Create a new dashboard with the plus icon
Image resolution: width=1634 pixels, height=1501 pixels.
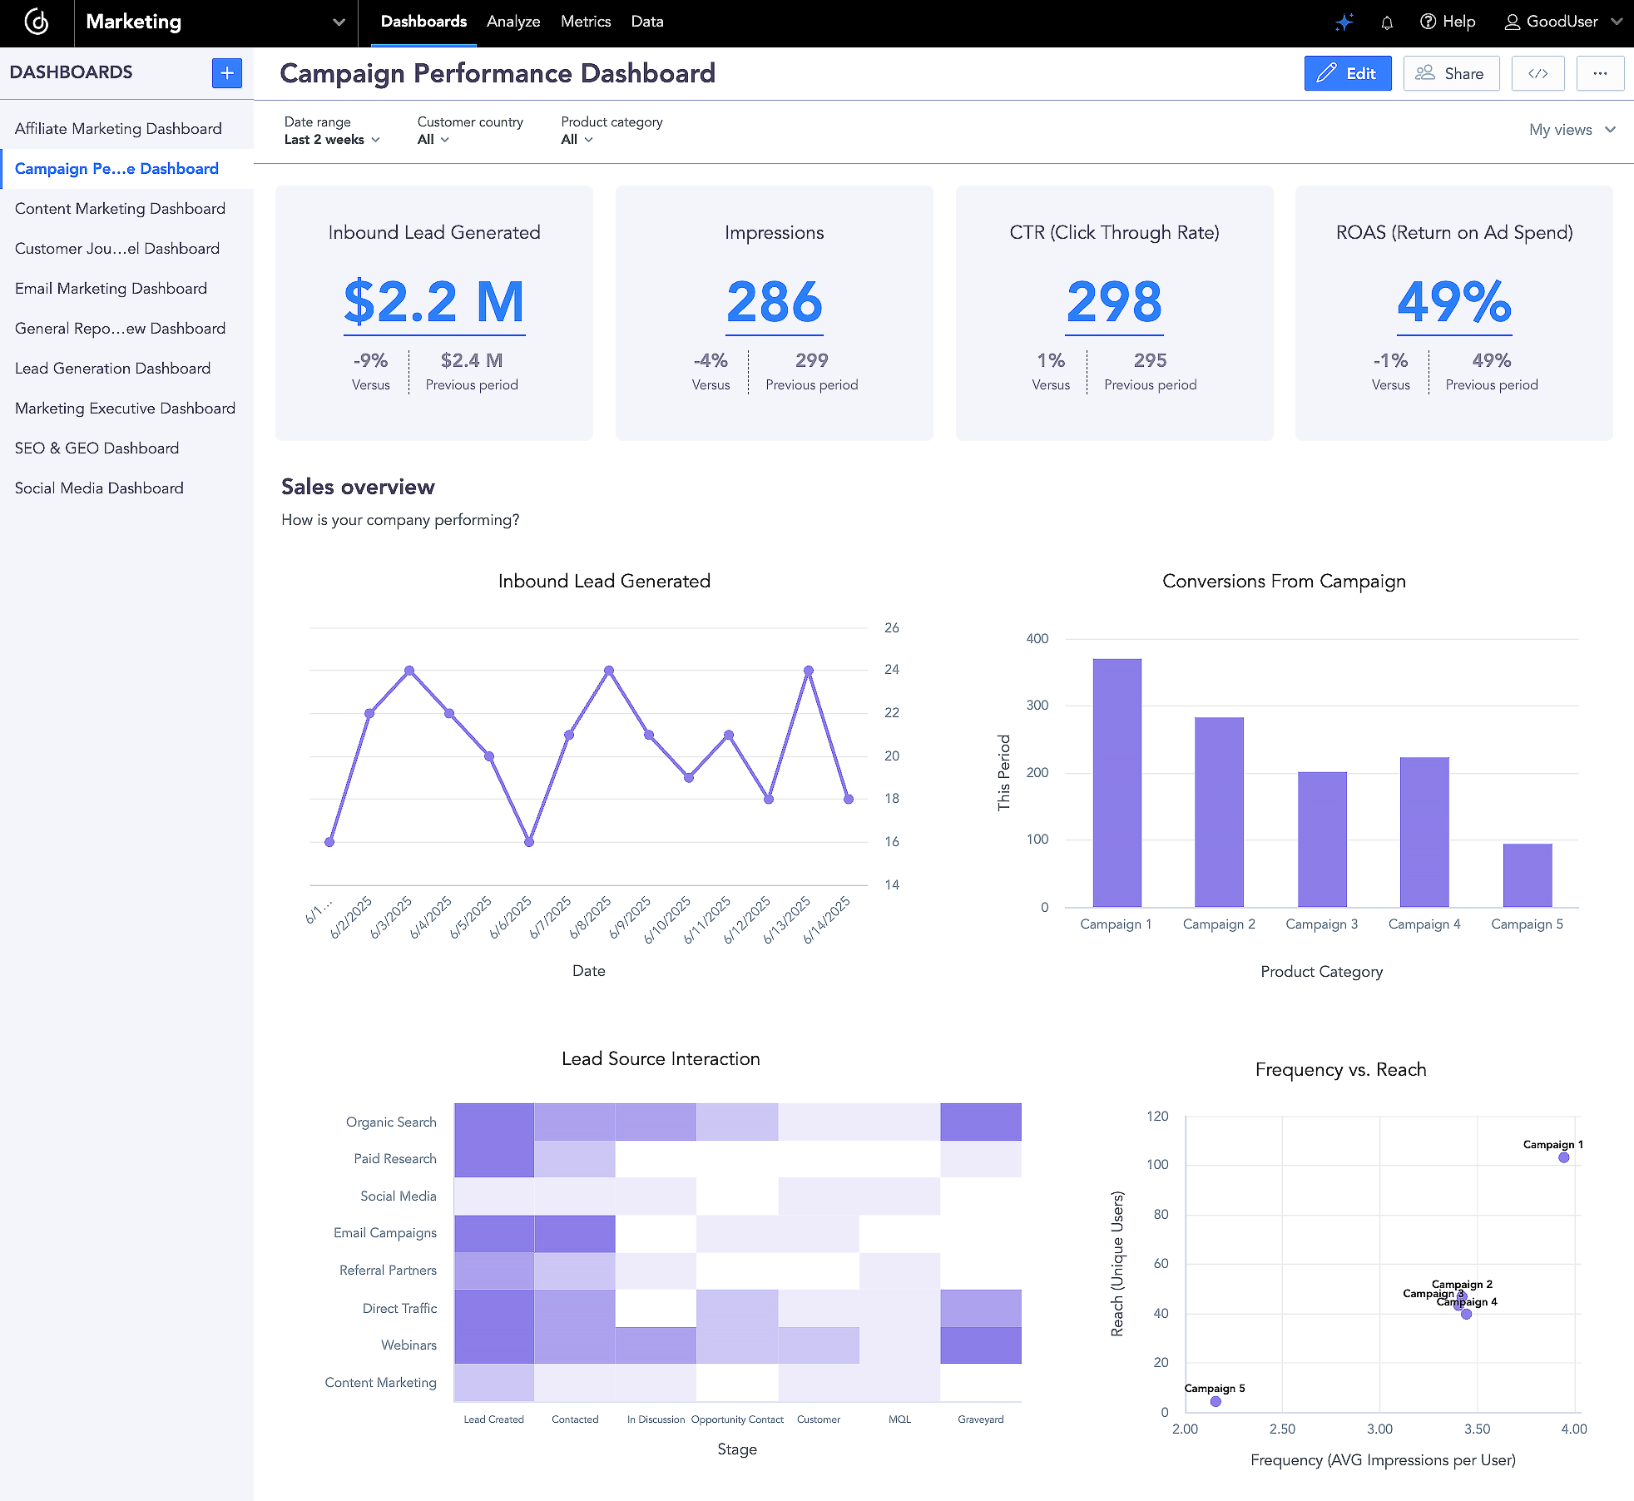(226, 72)
